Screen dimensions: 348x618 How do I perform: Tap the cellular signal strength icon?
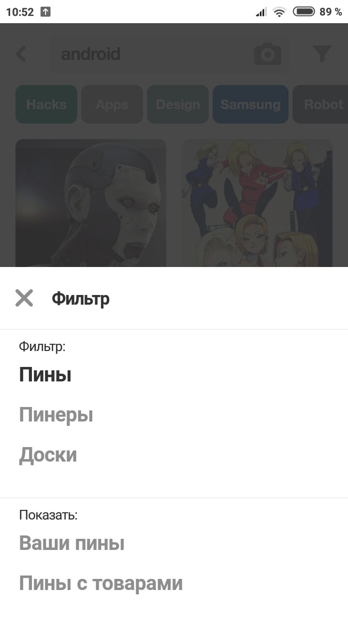point(261,12)
